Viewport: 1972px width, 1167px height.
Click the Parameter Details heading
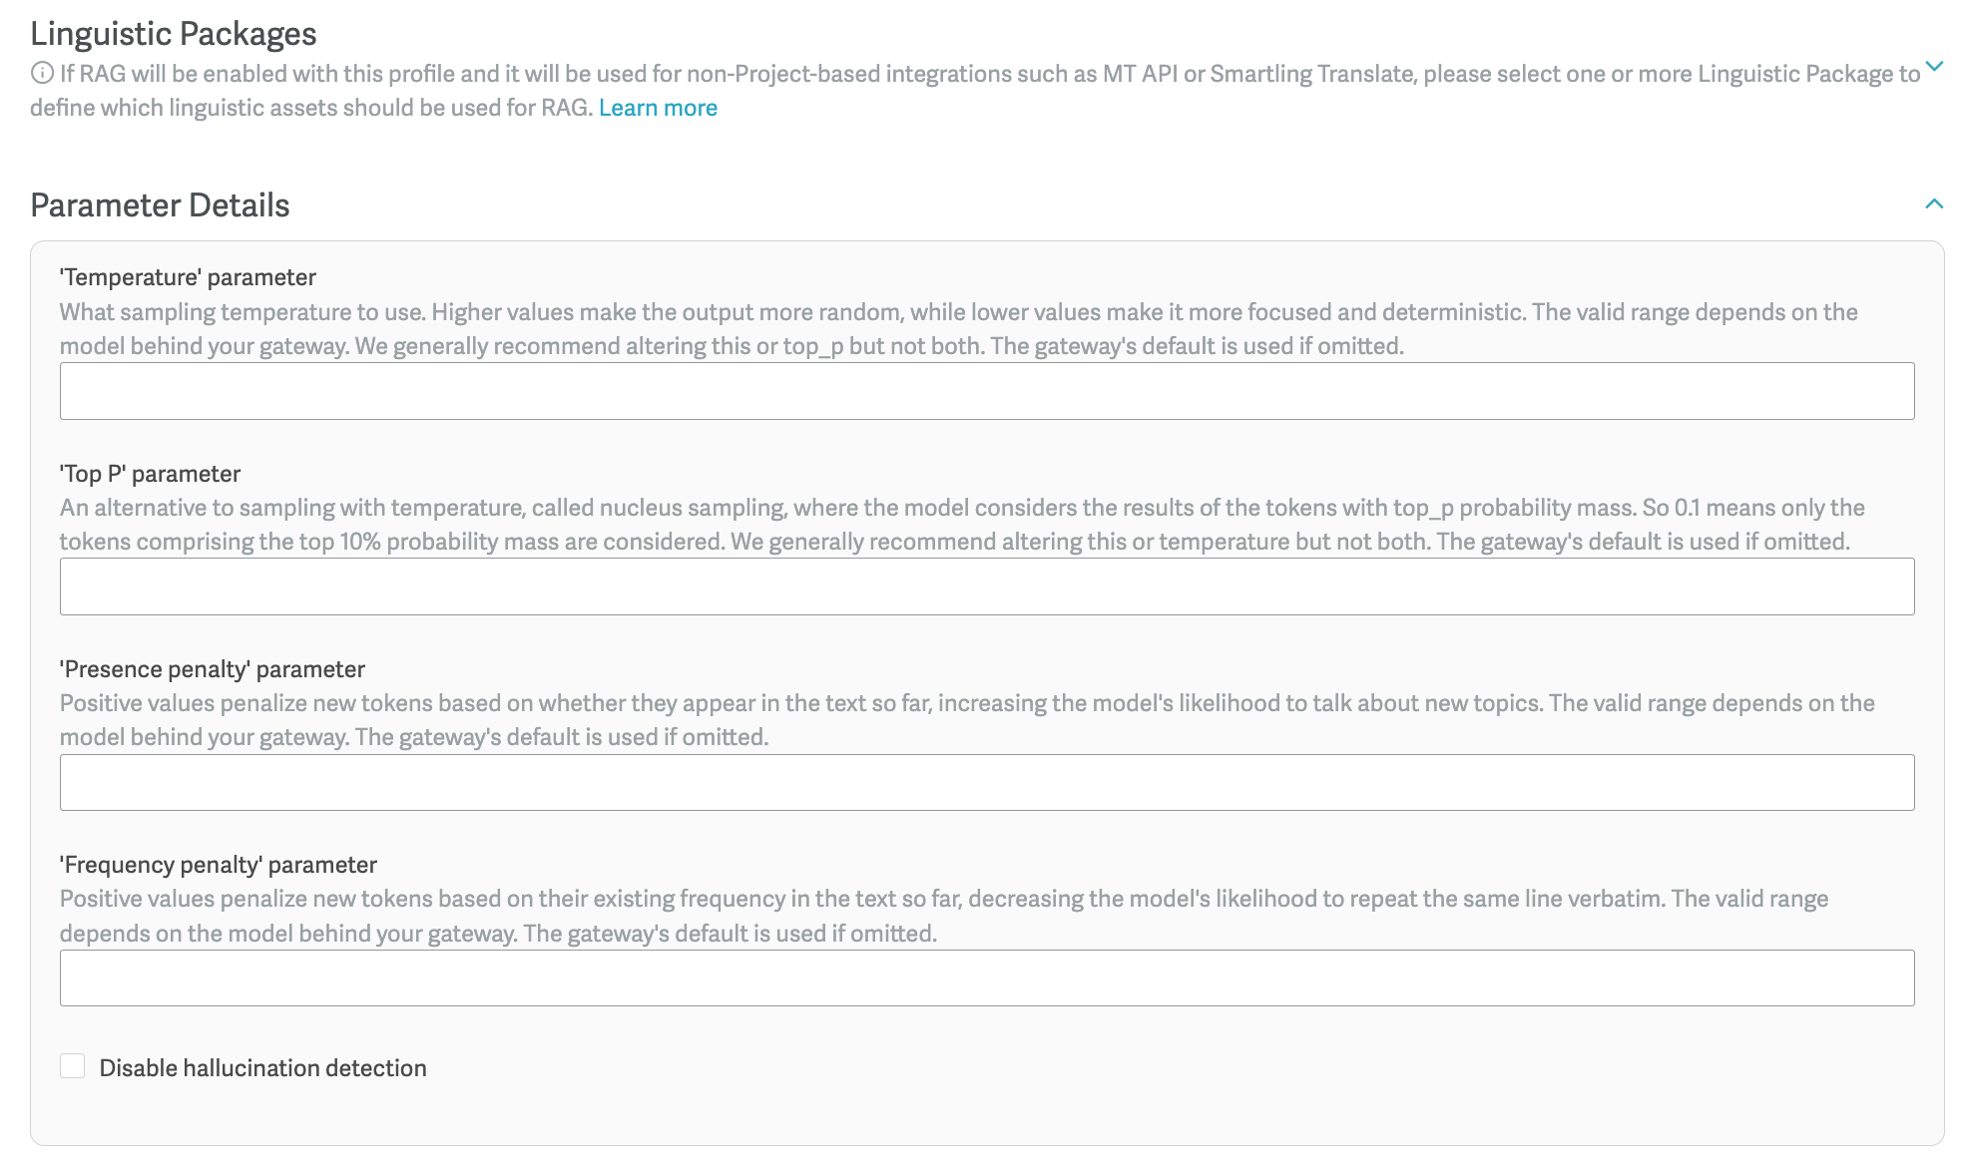pos(160,205)
